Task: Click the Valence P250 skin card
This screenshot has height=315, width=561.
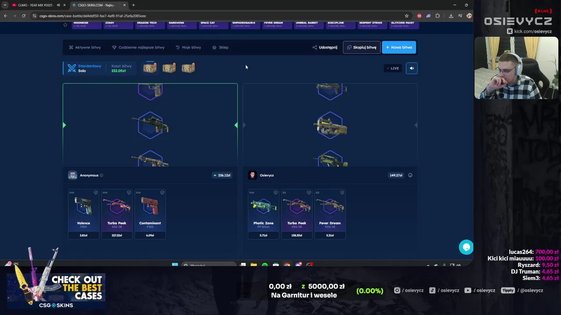Action: pos(84,214)
